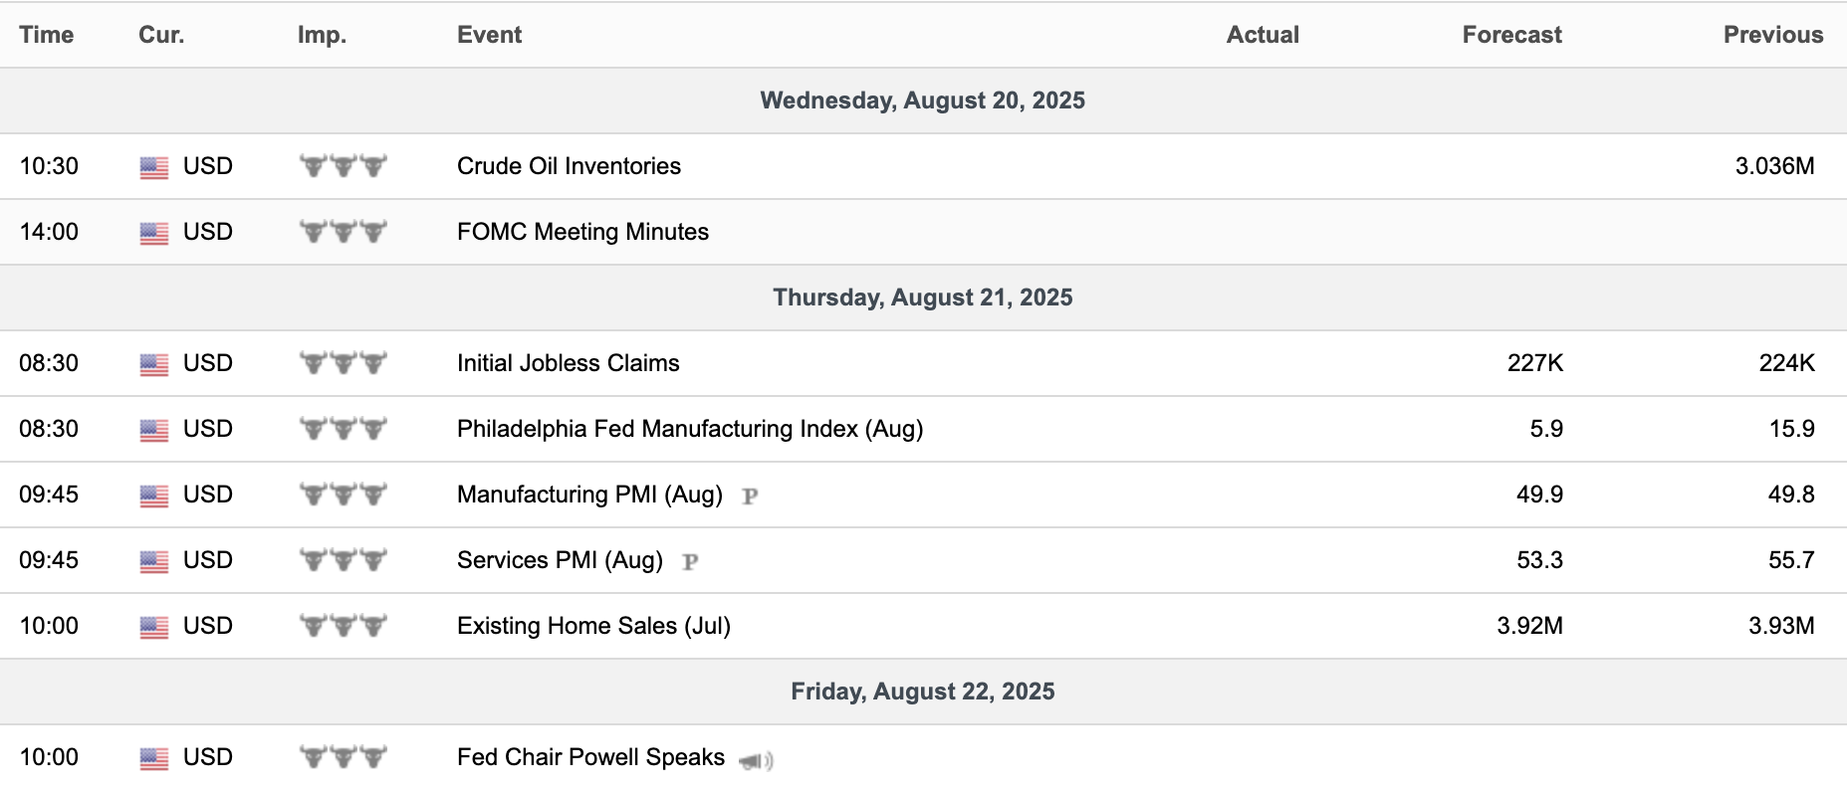Click the preliminary P icon next to Manufacturing PMI

tap(750, 496)
